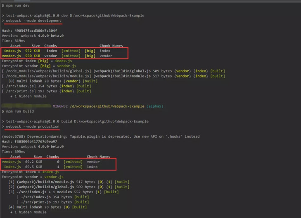301x218 pixels.
Task: Click '[1] (webpack)/buildin/module.js 517 bytes' line
Action: (x=69, y=182)
